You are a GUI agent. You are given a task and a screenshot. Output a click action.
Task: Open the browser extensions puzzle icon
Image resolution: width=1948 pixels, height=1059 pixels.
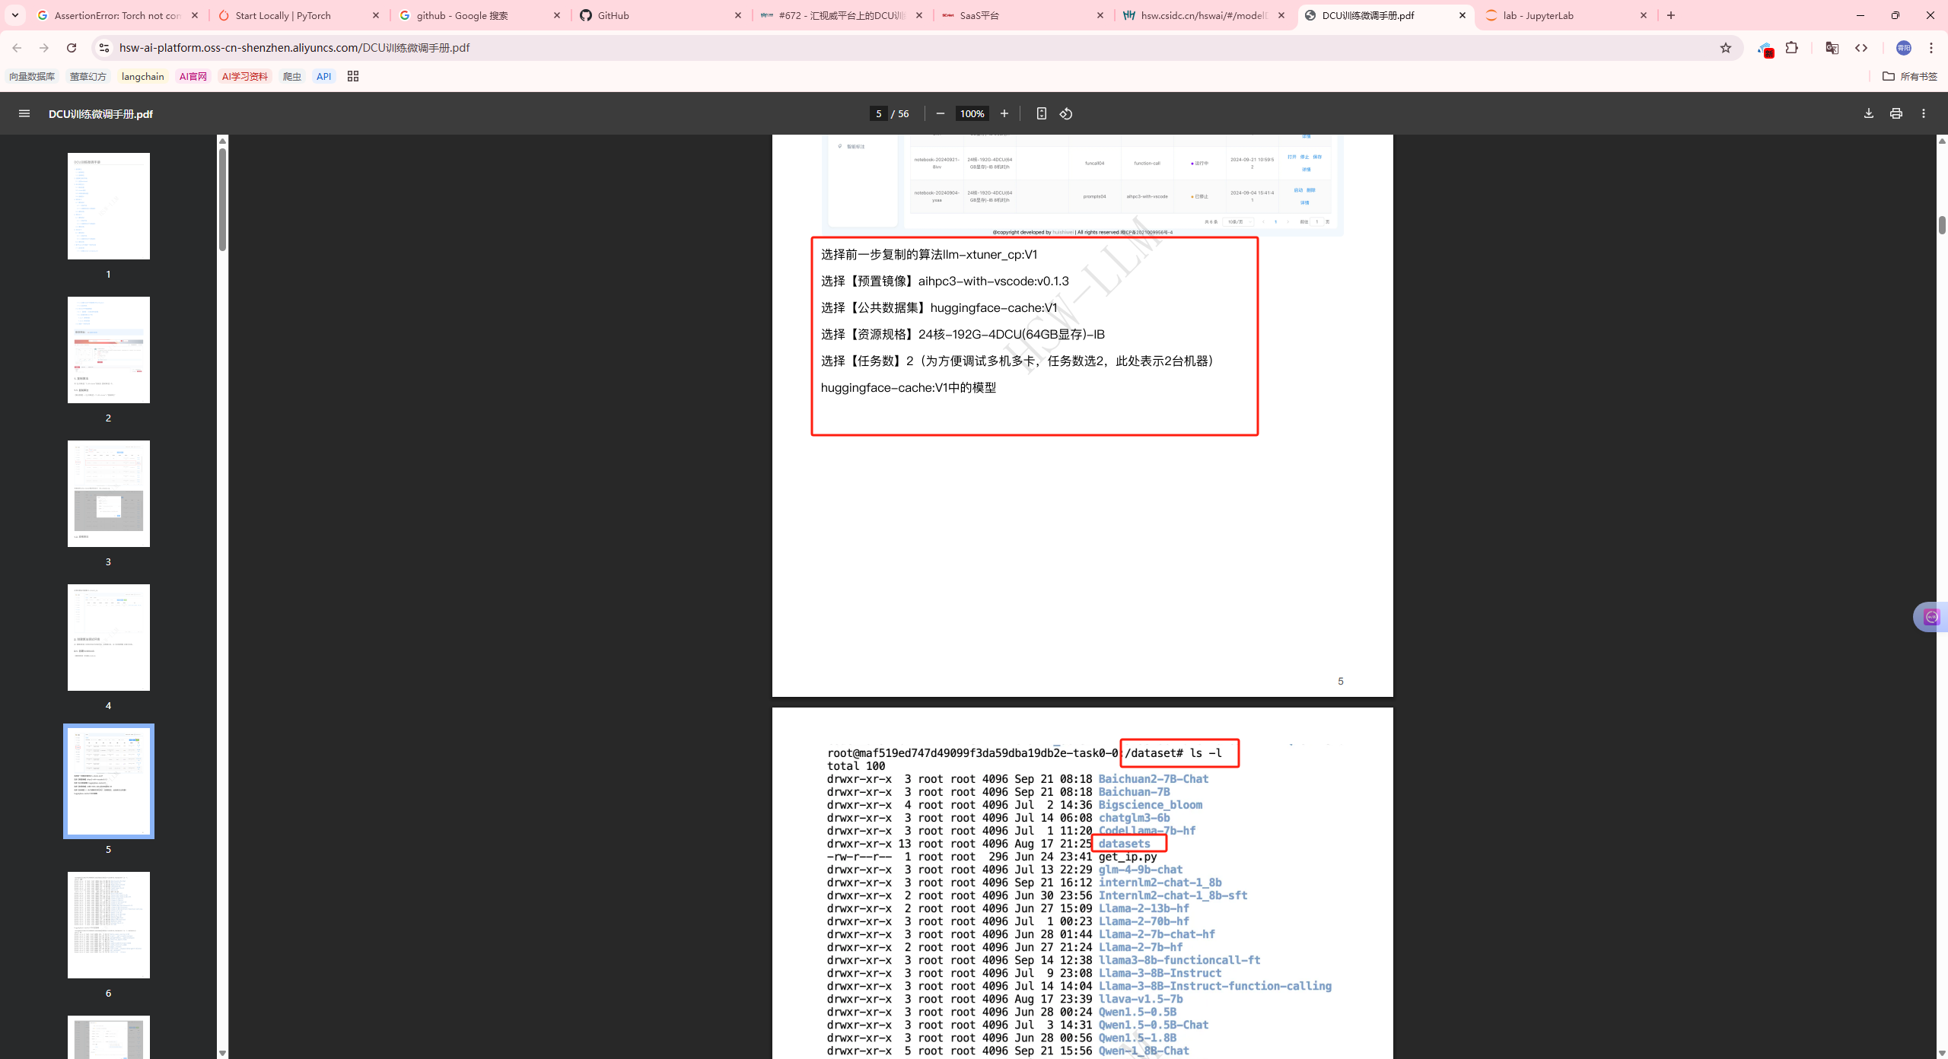point(1792,48)
